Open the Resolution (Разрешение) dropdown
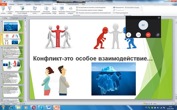Viewport: 177px width, 110px height. point(133,8)
